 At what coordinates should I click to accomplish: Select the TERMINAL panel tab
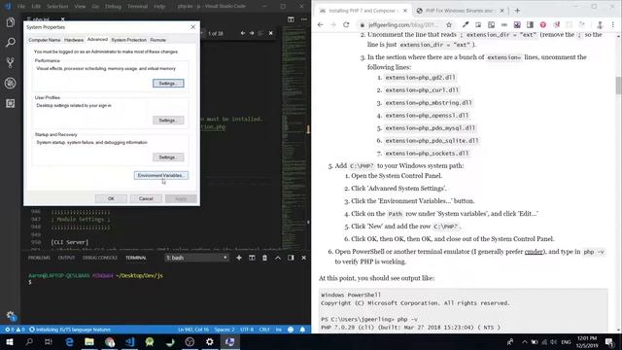point(136,258)
